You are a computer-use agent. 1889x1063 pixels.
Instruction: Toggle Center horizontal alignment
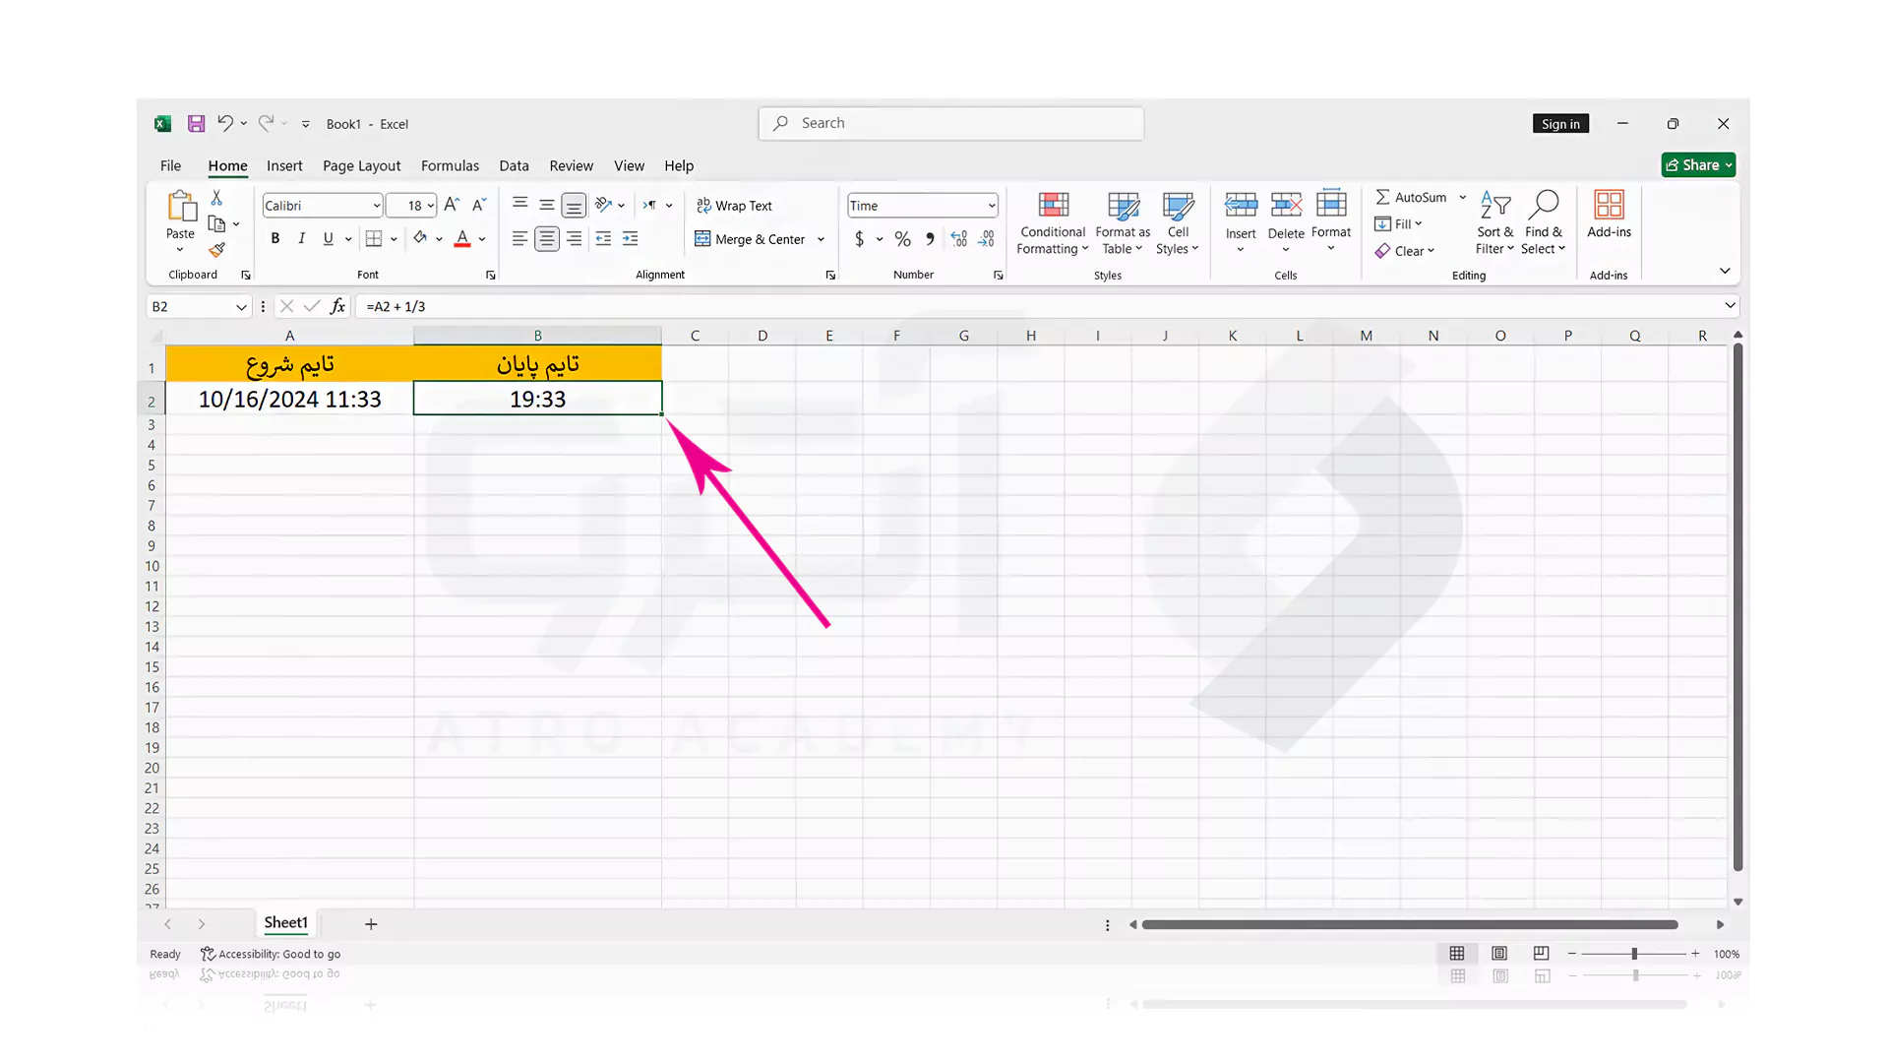point(547,238)
